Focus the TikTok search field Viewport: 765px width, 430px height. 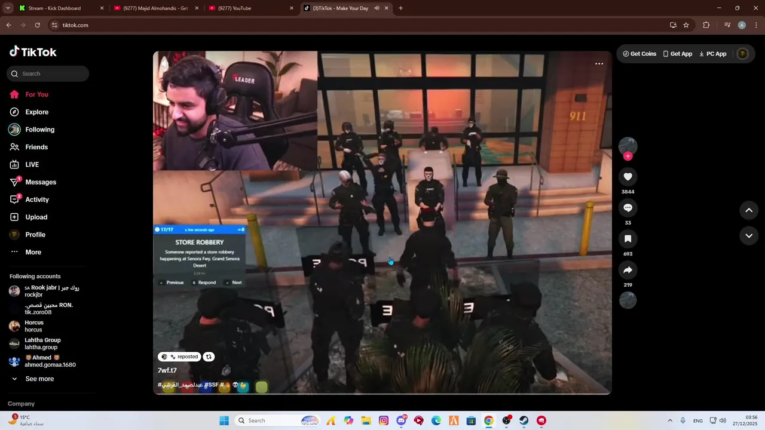pos(48,73)
